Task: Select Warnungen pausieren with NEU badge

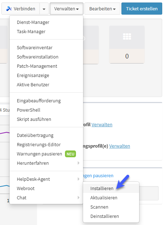Action: pos(46,154)
